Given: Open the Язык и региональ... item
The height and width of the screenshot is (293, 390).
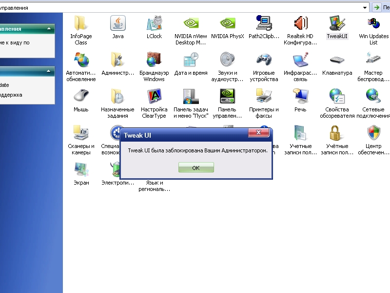Looking at the screenshot, I should pos(154,186).
